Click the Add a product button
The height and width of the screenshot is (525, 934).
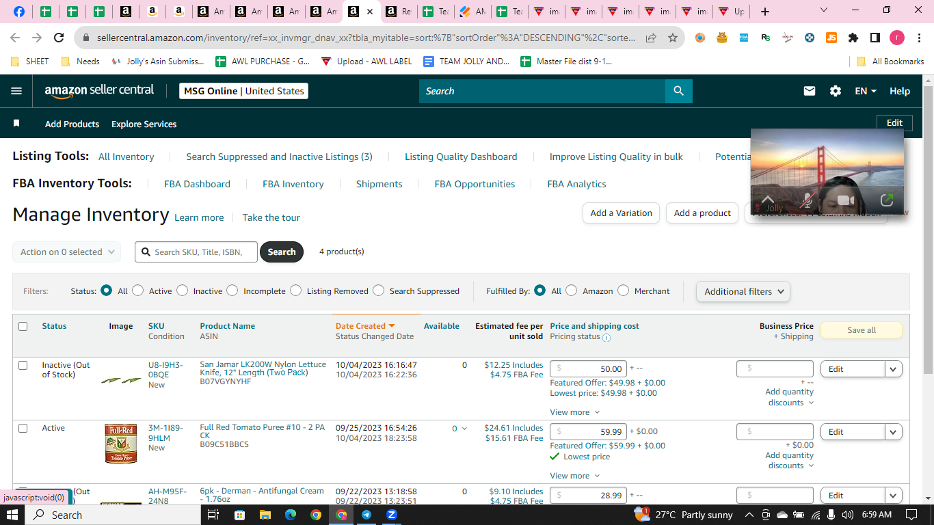[x=702, y=213]
